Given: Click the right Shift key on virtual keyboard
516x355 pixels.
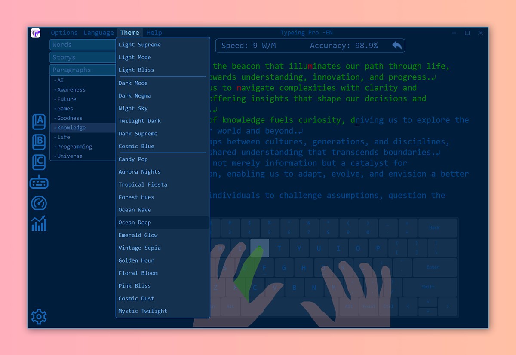Looking at the screenshot, I should pyautogui.click(x=430, y=287).
